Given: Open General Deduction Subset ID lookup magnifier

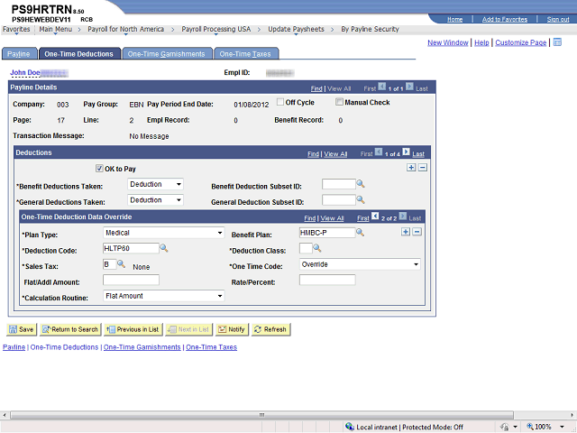Looking at the screenshot, I should click(361, 200).
